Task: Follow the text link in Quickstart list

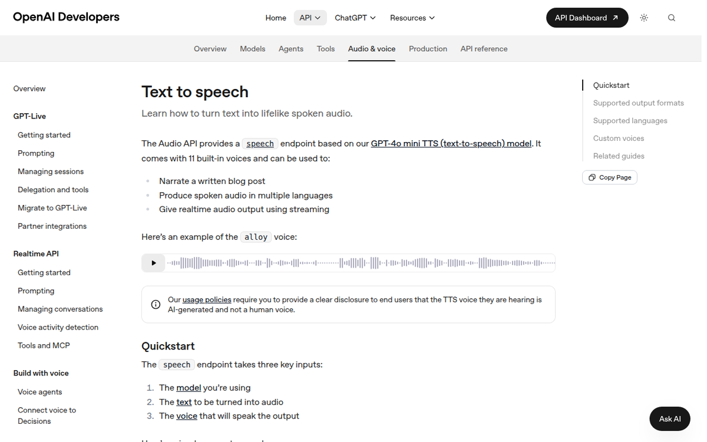Action: coord(184,402)
